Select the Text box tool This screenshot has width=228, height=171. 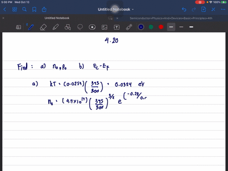117,27
